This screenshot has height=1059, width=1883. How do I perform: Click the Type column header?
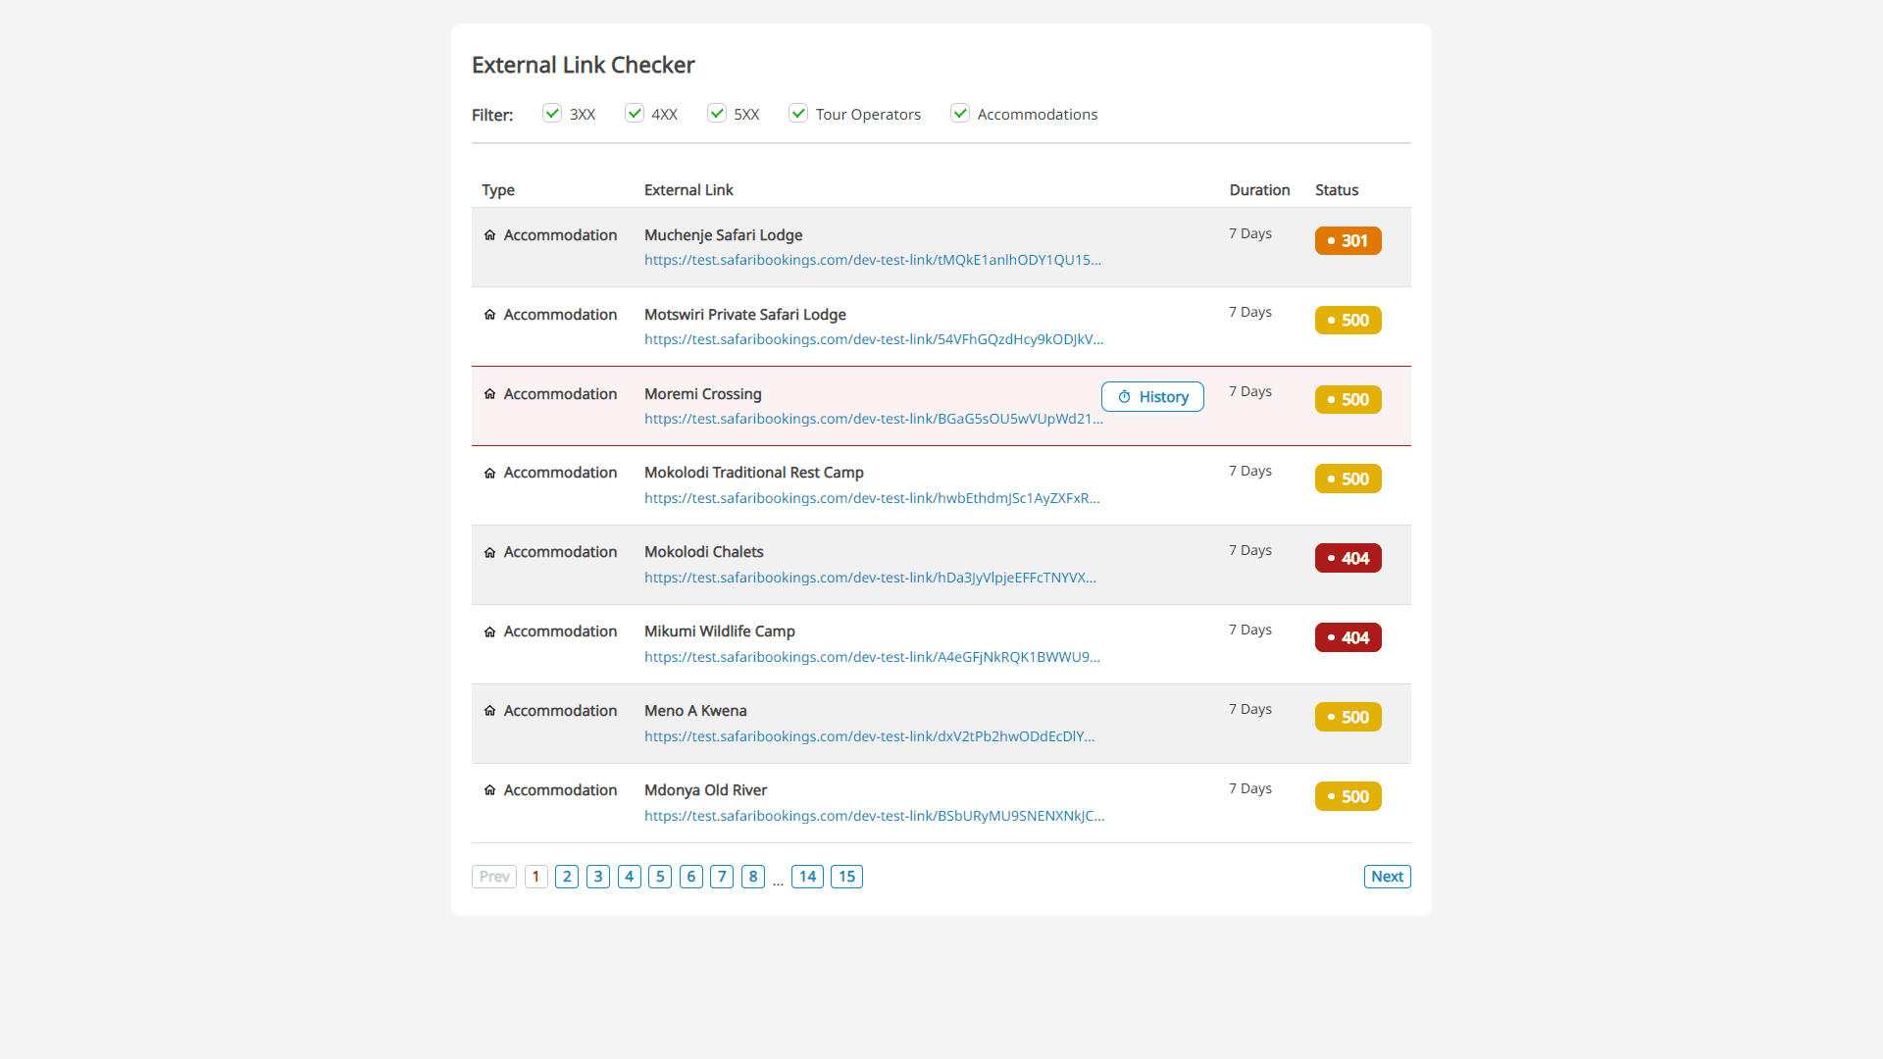(x=497, y=189)
